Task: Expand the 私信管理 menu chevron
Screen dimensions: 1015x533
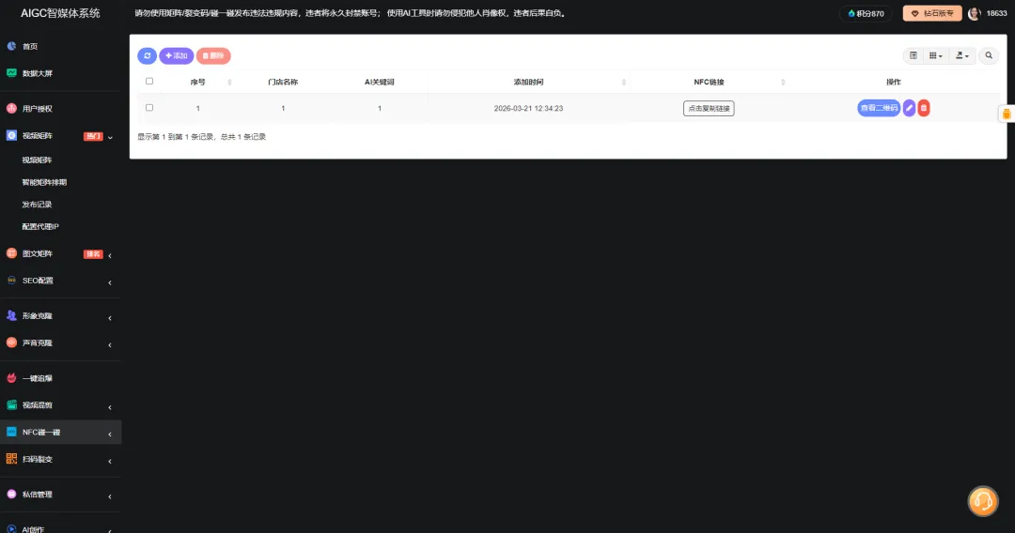Action: click(x=110, y=496)
